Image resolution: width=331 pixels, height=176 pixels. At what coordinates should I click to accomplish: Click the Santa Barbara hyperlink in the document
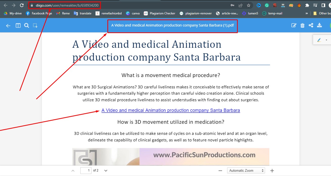(x=171, y=110)
